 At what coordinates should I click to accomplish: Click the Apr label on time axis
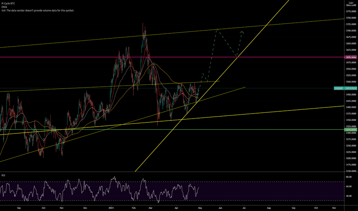[176, 208]
